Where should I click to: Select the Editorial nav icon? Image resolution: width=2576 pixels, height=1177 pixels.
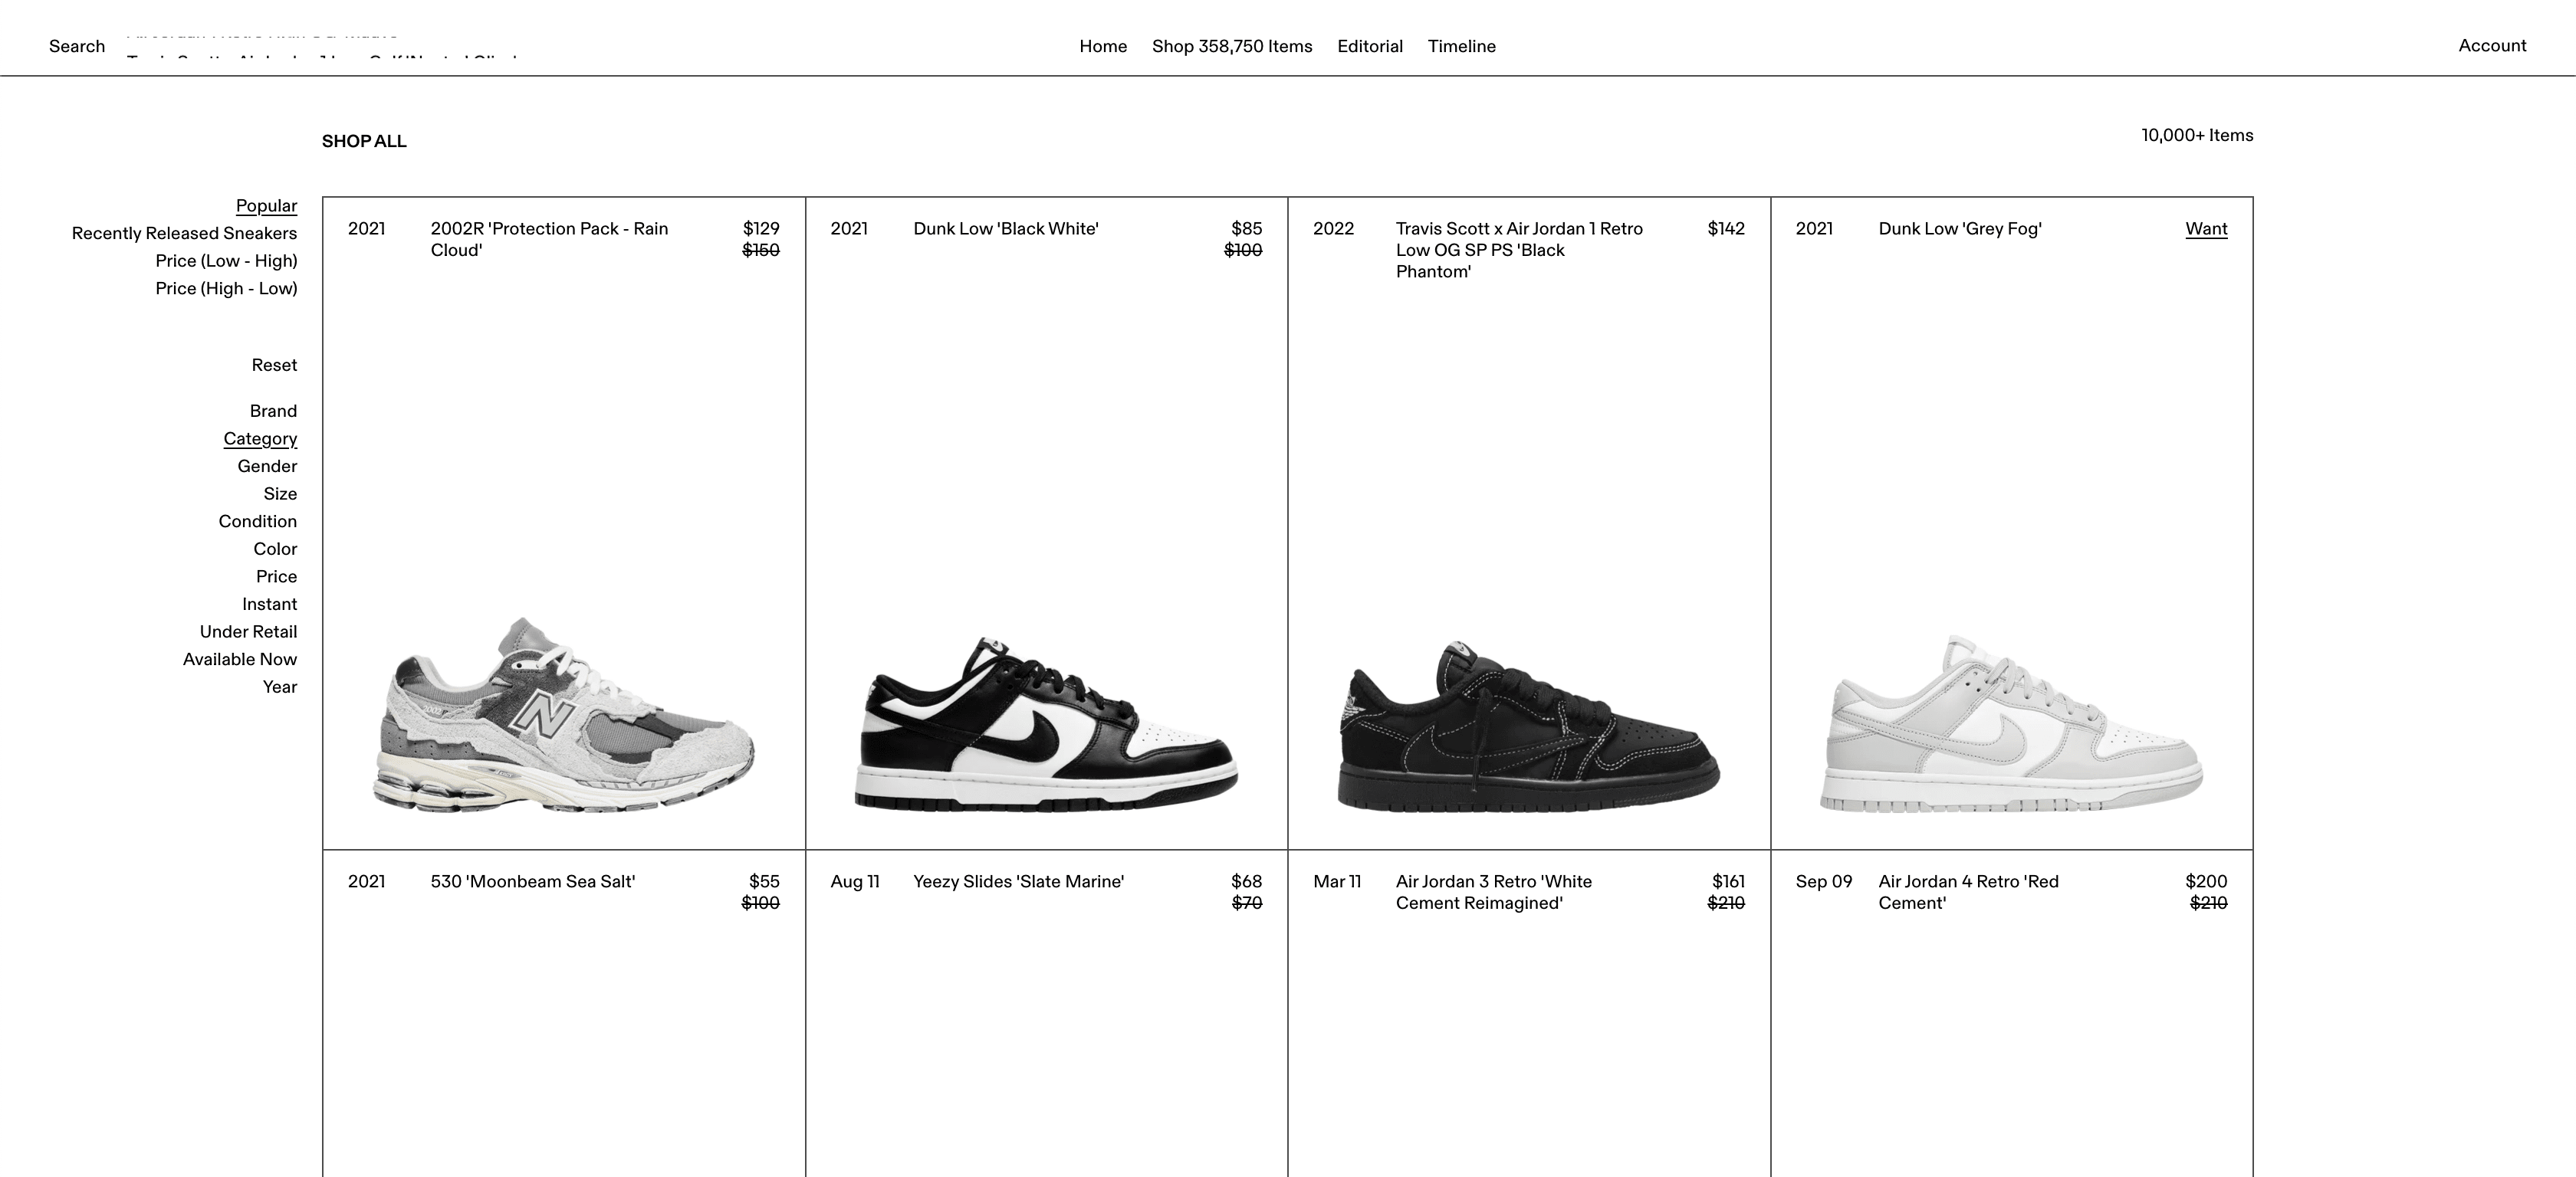[x=1370, y=46]
